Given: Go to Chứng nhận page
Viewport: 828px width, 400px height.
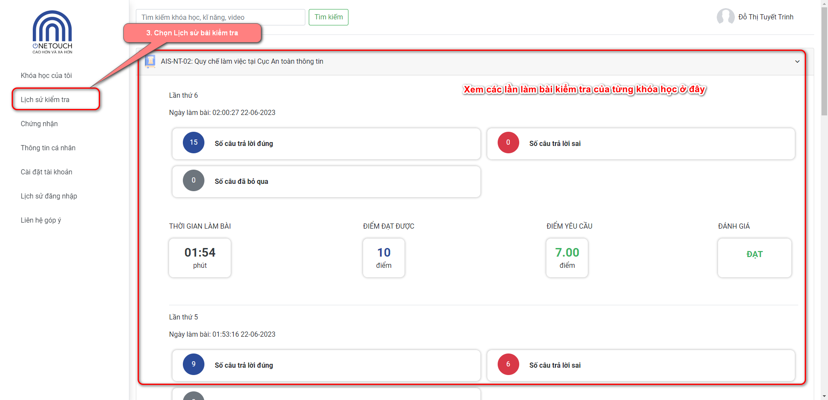Looking at the screenshot, I should [x=39, y=124].
